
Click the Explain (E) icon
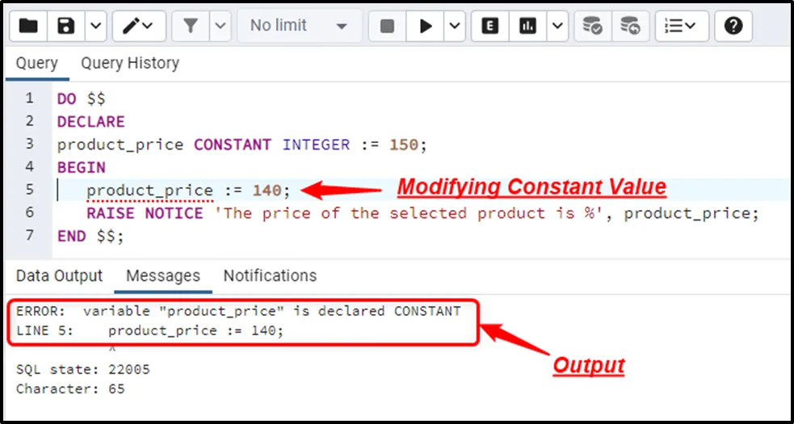(x=489, y=26)
